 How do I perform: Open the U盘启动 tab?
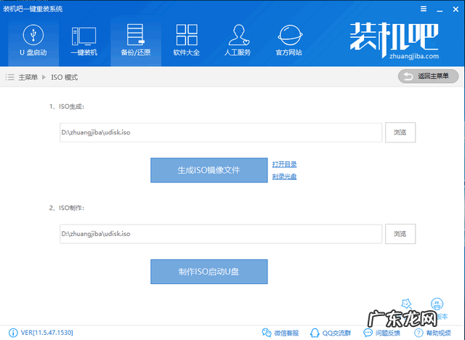coord(33,40)
